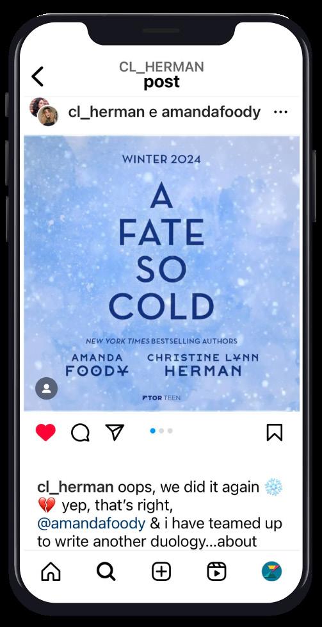The image size is (322, 627).
Task: Unlike the post via the red heart
Action: click(45, 432)
